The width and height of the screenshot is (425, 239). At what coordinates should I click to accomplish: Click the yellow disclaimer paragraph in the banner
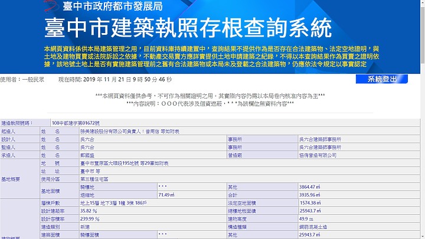pos(211,57)
